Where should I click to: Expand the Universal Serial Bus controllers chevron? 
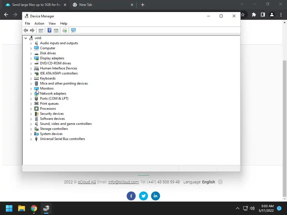[31, 139]
